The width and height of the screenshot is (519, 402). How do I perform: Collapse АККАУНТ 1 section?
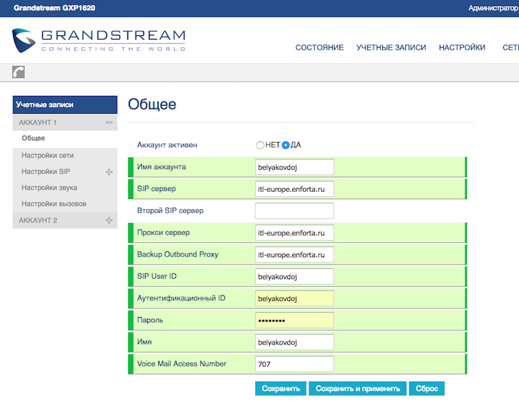109,123
